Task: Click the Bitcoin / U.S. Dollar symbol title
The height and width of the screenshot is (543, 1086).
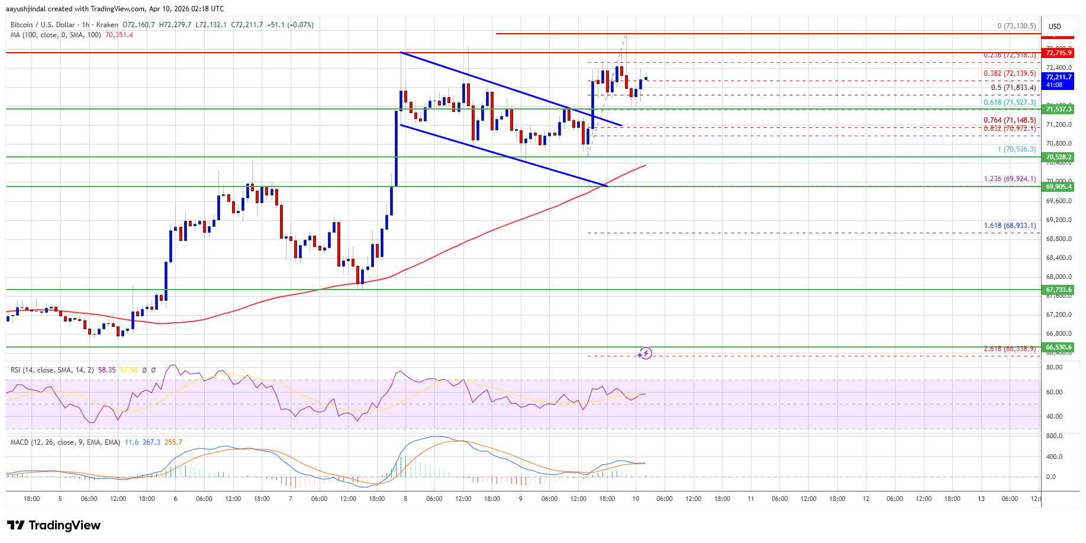Action: [43, 25]
